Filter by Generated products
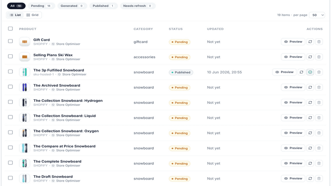 tap(72, 6)
